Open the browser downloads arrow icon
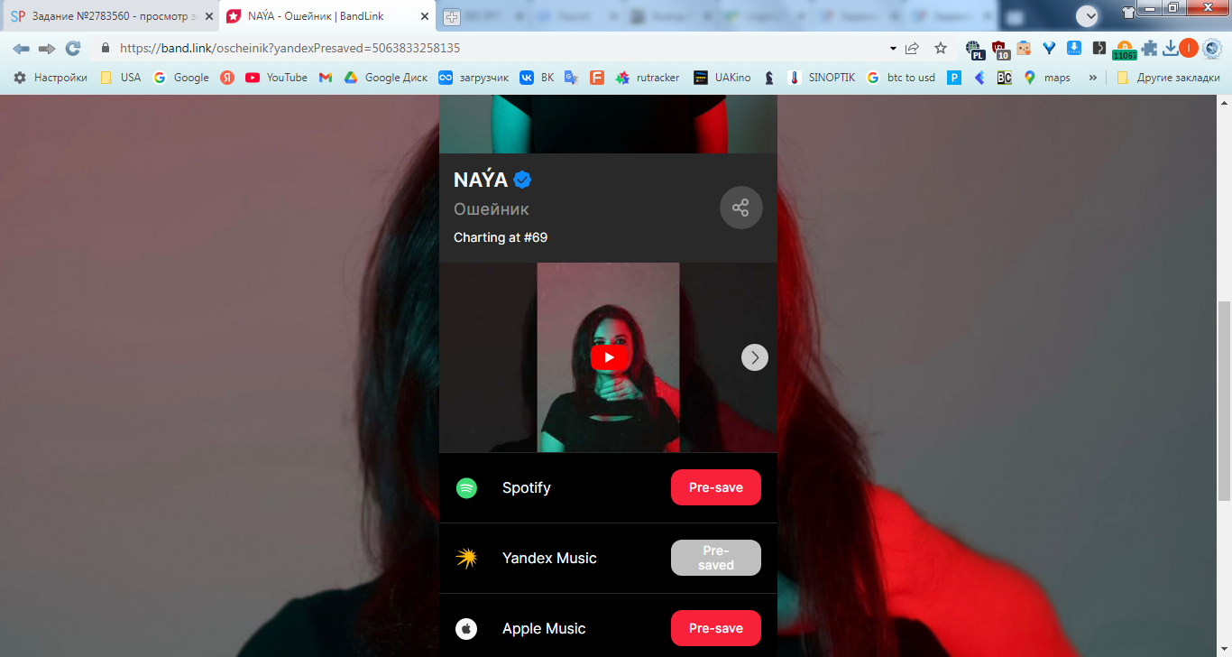The width and height of the screenshot is (1232, 657). click(x=1170, y=49)
